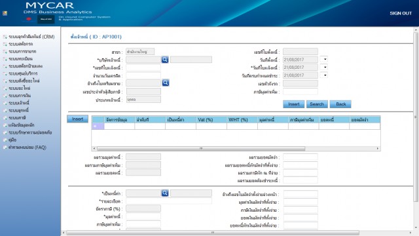
Task: Click the มูลค่าหนี้ input field in the bottom form
Action: [x=143, y=216]
